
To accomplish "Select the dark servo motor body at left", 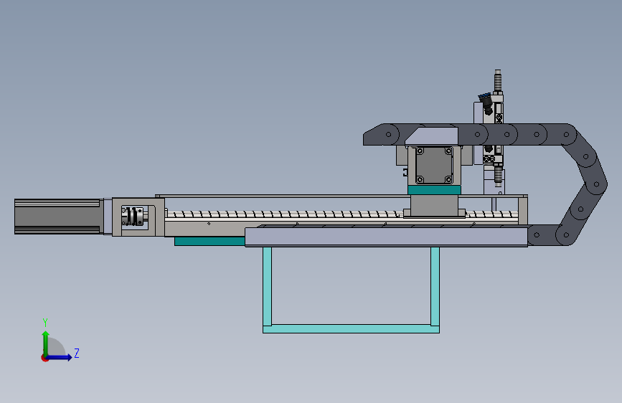I will click(x=58, y=217).
